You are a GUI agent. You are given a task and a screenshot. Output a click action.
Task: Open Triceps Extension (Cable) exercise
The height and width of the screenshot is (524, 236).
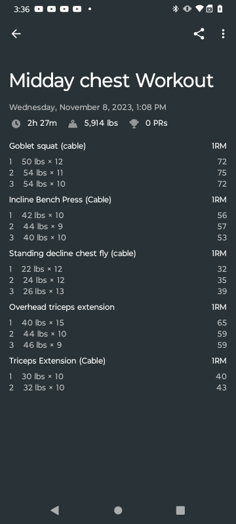tap(57, 361)
